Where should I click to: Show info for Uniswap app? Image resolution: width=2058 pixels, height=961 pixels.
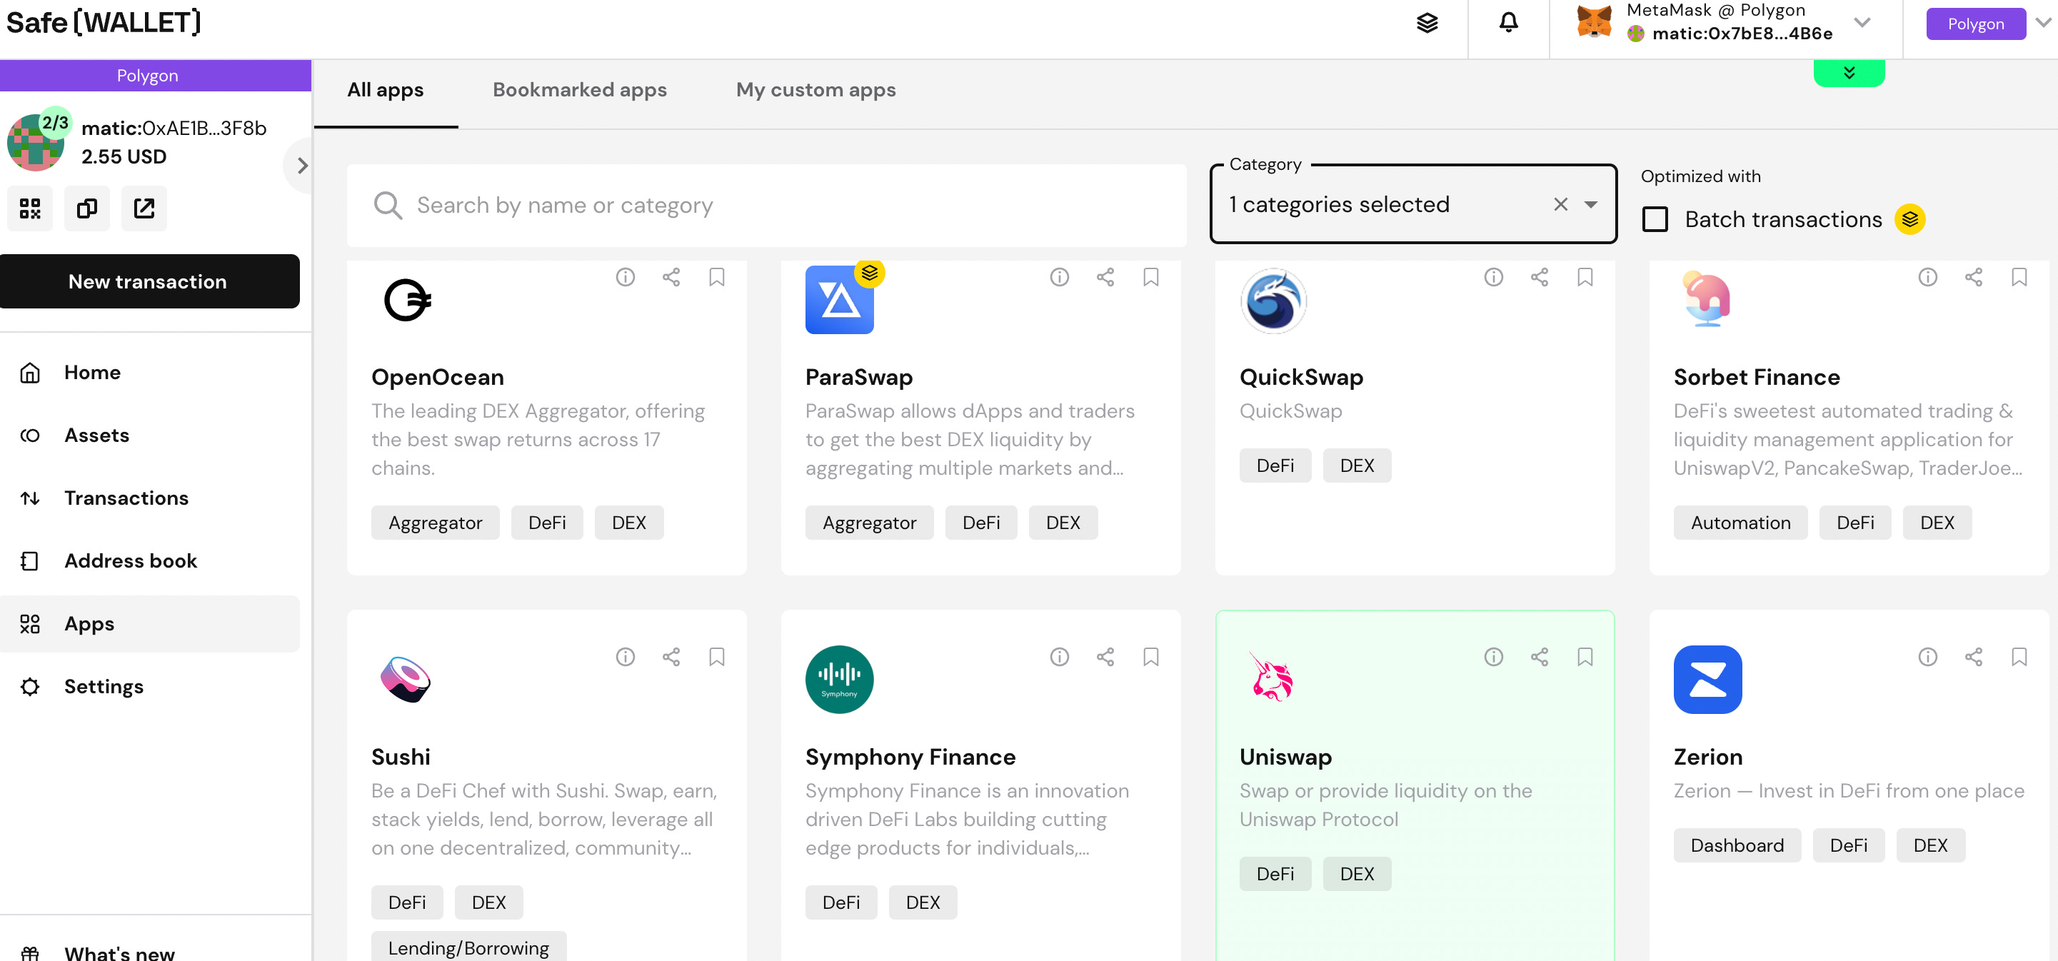(x=1494, y=657)
